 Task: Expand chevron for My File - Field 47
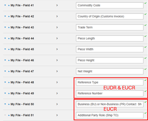pyautogui.click(x=57, y=71)
